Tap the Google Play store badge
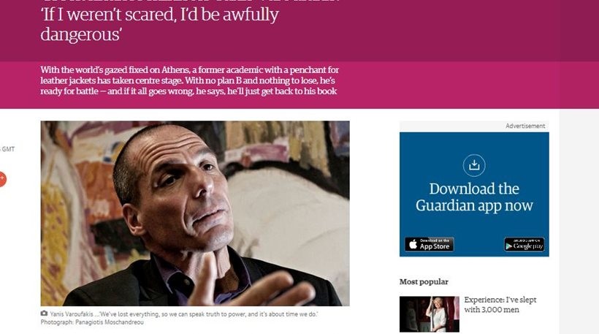The height and width of the screenshot is (334, 599). 524,244
